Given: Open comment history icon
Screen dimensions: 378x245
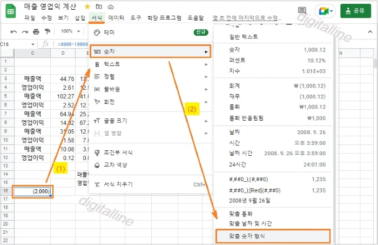Looking at the screenshot, I should point(302,10).
